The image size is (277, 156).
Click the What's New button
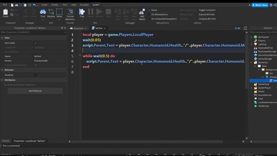click(x=260, y=5)
